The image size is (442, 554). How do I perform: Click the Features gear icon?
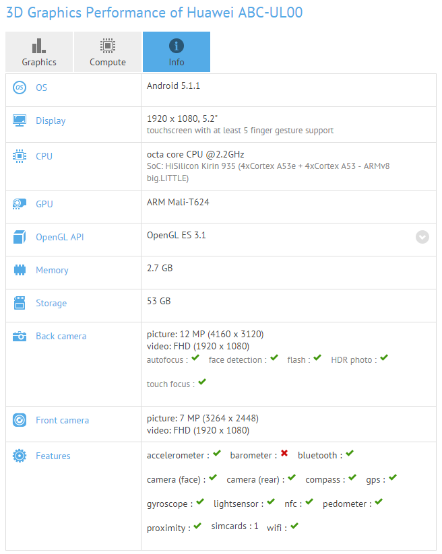click(20, 456)
